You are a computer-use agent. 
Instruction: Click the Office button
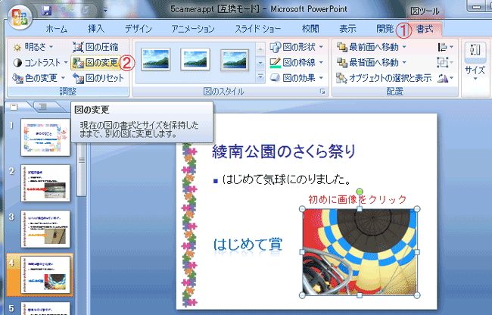coord(20,17)
